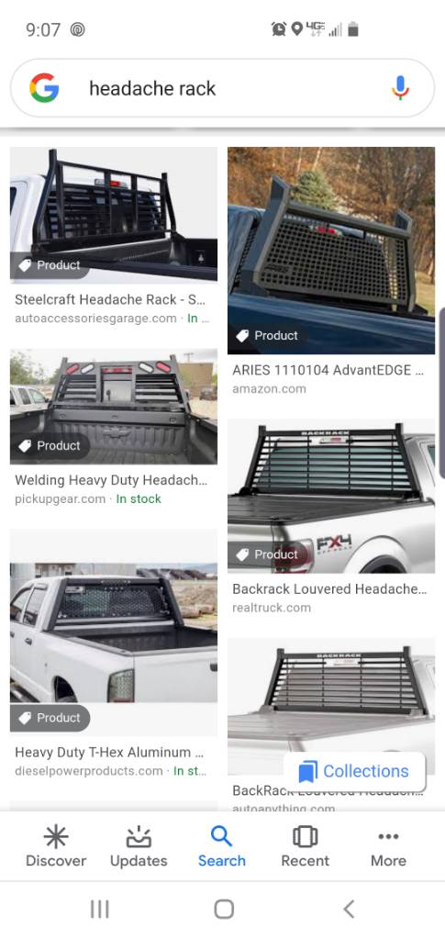The image size is (445, 940).
Task: Tap the Google voice search microphone
Action: click(401, 88)
